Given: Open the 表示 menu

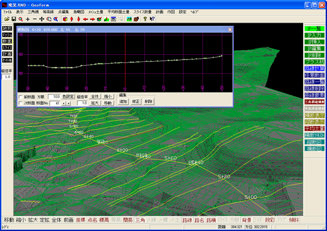Looking at the screenshot, I should pyautogui.click(x=20, y=12).
